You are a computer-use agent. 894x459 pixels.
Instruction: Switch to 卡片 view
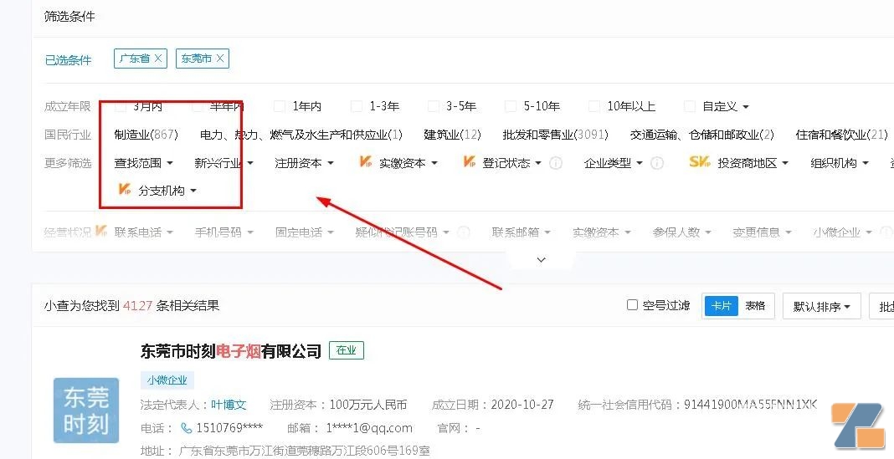[x=722, y=306]
